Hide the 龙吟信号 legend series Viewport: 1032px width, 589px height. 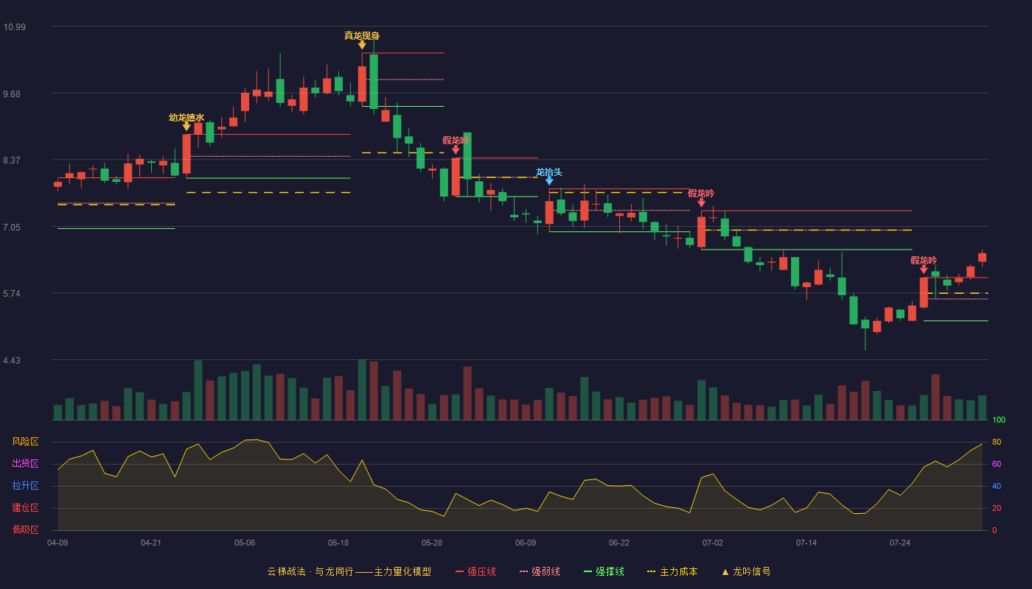coord(745,571)
